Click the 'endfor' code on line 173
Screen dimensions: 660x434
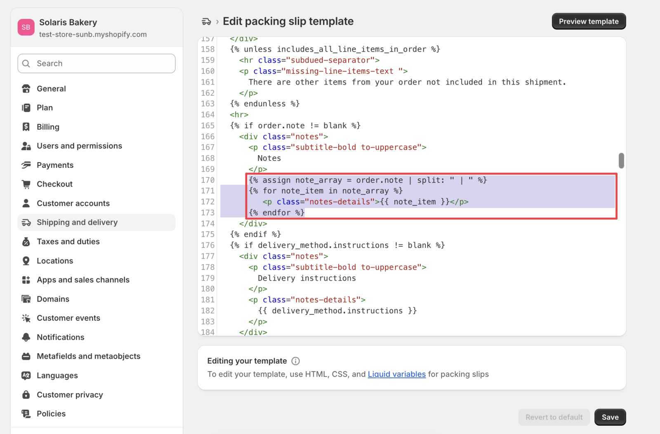276,212
